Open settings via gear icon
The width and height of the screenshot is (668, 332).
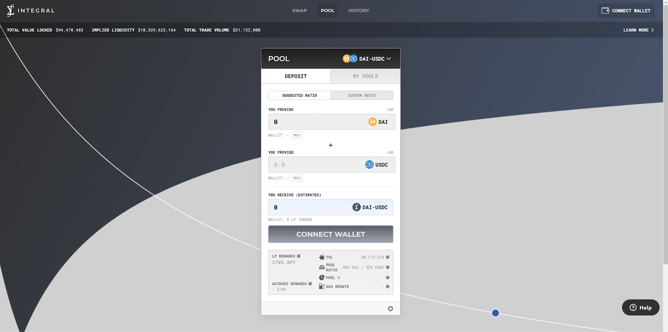pos(390,309)
